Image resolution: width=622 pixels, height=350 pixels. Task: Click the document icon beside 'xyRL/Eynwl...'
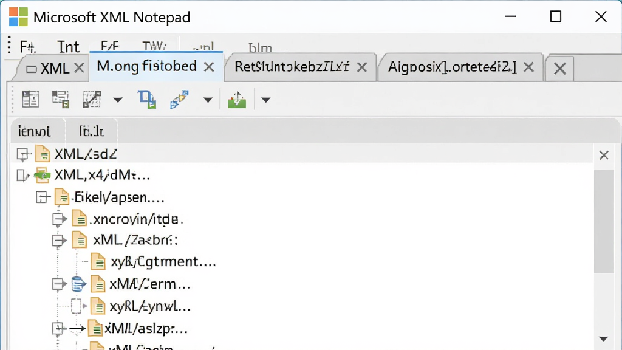point(98,306)
